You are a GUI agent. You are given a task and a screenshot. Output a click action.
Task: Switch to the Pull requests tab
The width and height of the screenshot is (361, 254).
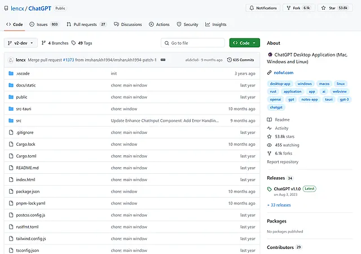pyautogui.click(x=86, y=24)
